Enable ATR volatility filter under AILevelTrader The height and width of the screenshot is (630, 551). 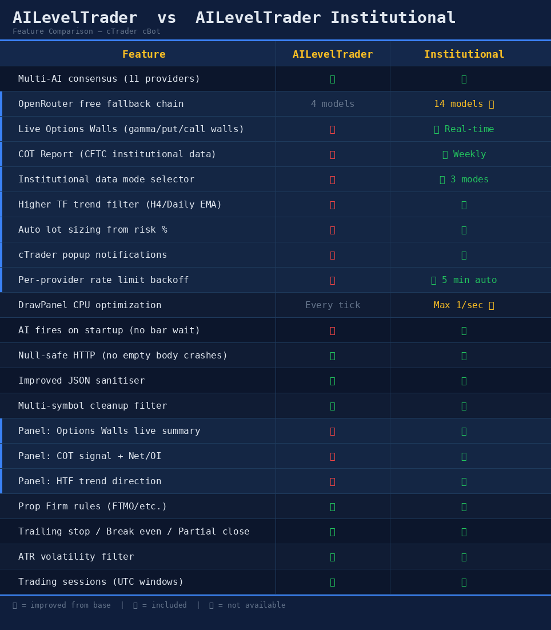333,557
